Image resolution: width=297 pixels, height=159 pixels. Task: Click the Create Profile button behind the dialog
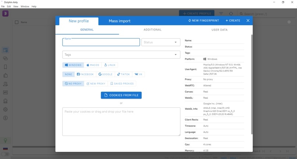[x=197, y=14]
